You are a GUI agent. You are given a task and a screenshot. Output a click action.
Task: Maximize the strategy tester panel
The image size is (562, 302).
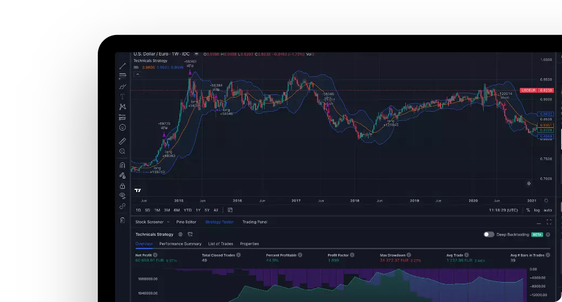coord(549,222)
